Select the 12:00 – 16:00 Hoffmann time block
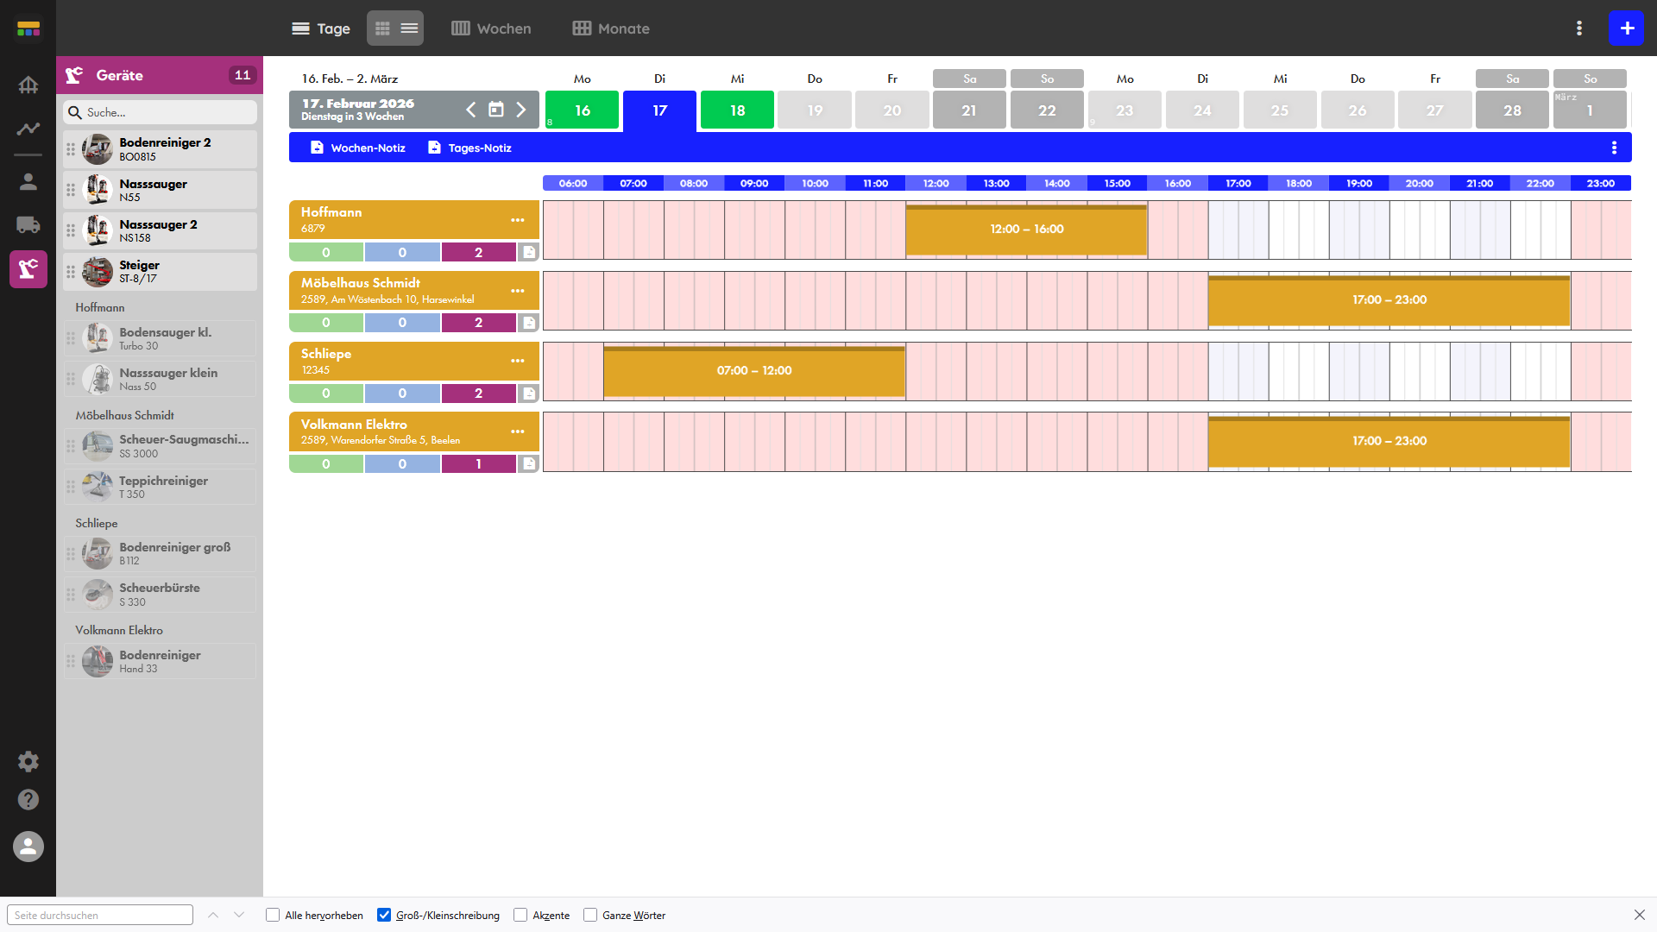Screen dimensions: 1657x932 1026,230
